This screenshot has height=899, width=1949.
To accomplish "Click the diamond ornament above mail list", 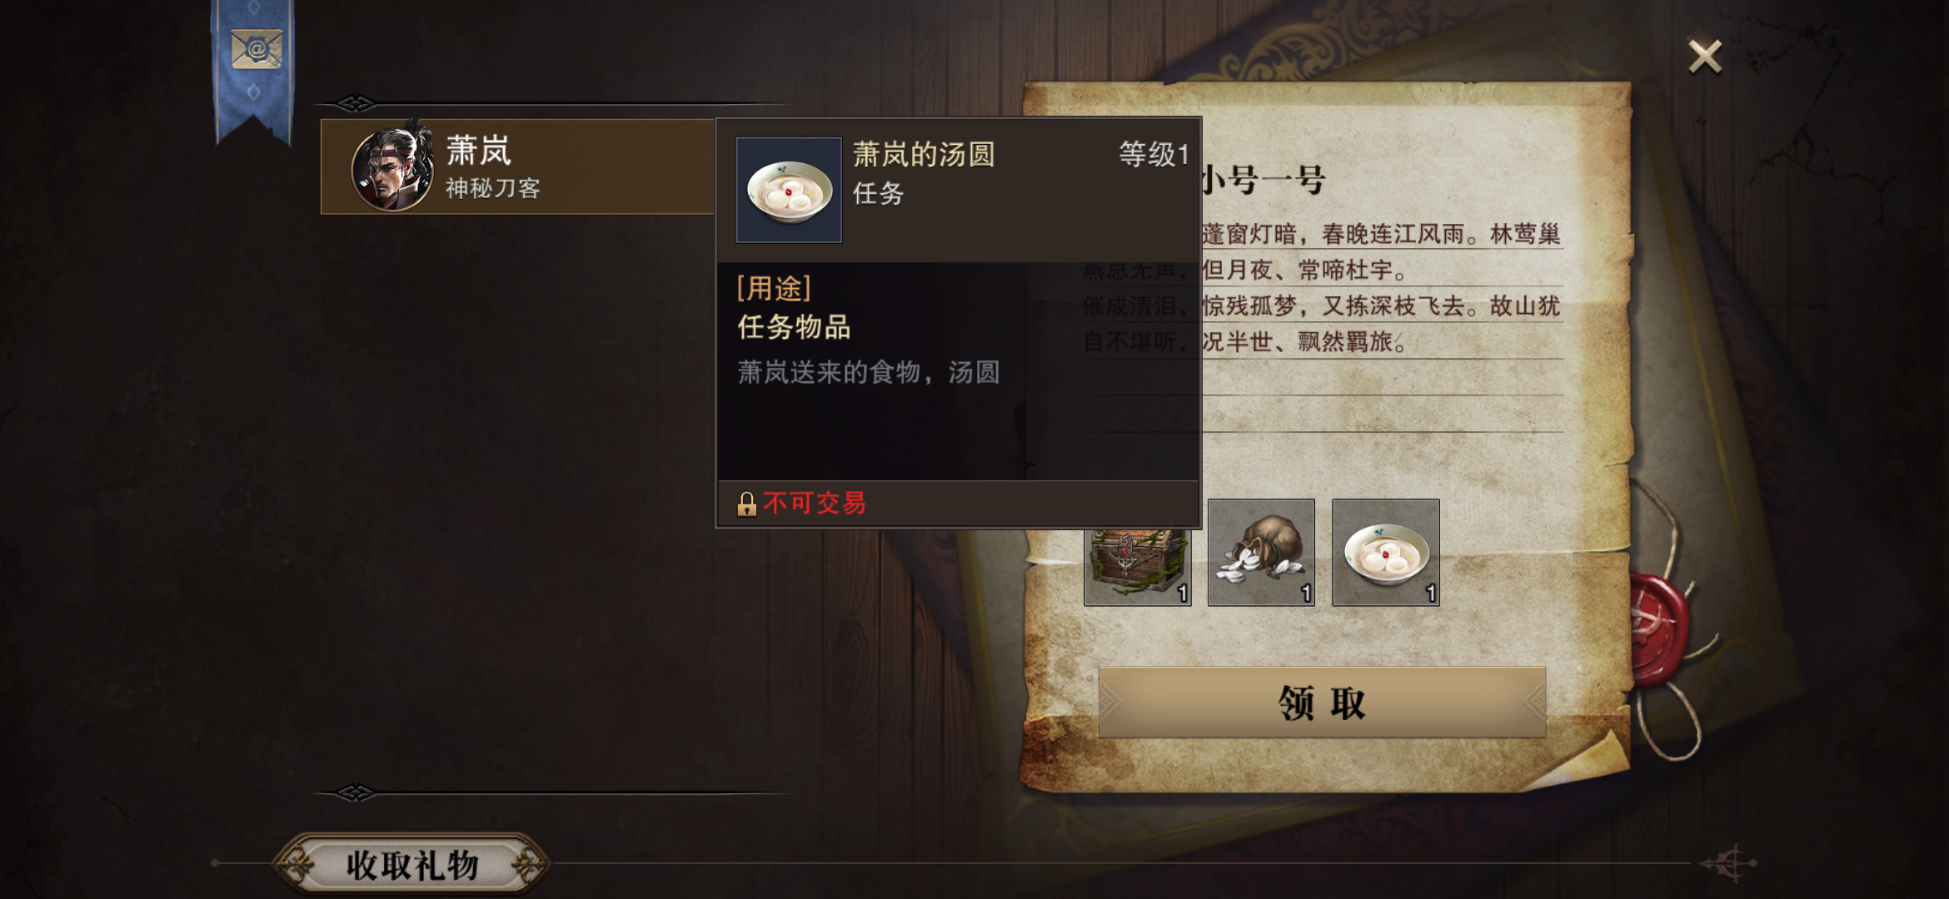I will pyautogui.click(x=356, y=103).
